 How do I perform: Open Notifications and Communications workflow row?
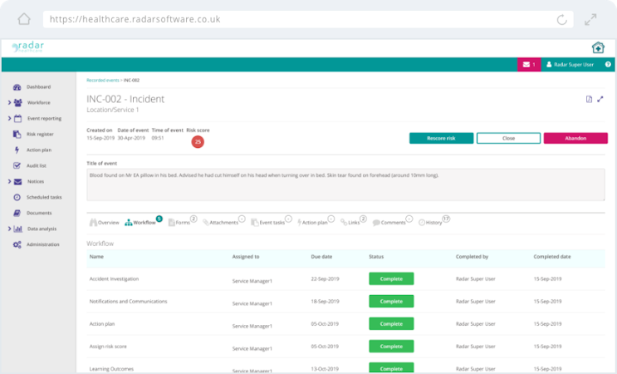click(x=345, y=302)
